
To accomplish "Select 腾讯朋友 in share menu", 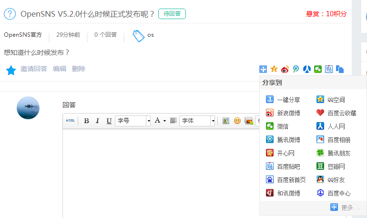I will coord(334,153).
